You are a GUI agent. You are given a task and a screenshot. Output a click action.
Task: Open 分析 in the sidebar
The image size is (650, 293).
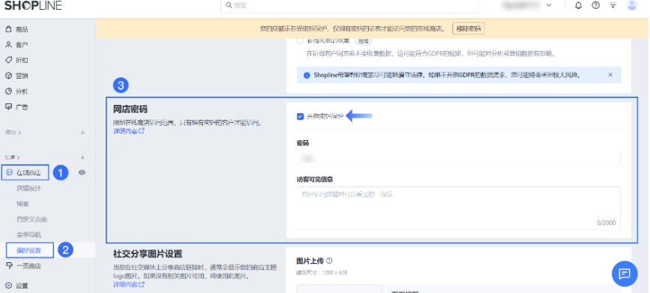click(16, 91)
